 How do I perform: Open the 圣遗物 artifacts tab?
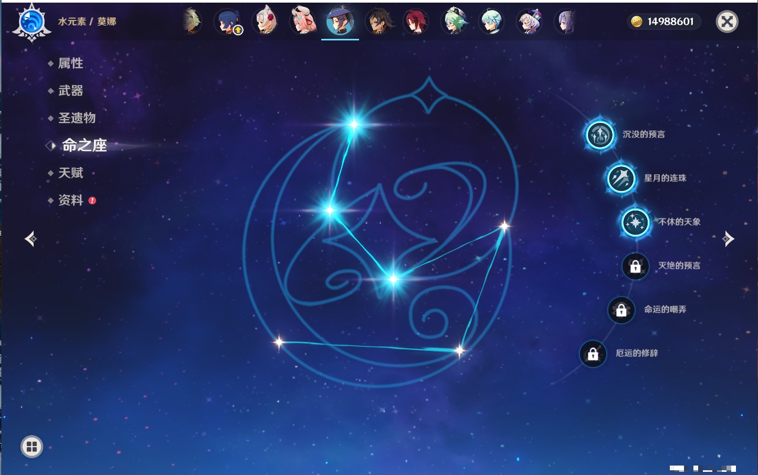pos(77,118)
